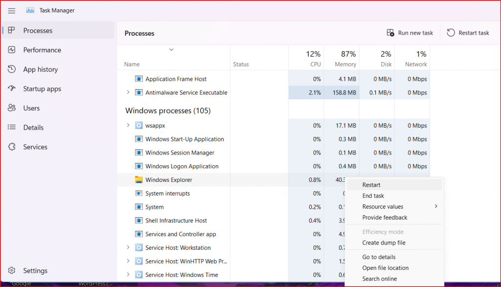The width and height of the screenshot is (501, 287).
Task: Click the Windows Logon Application icon
Action: (x=138, y=166)
